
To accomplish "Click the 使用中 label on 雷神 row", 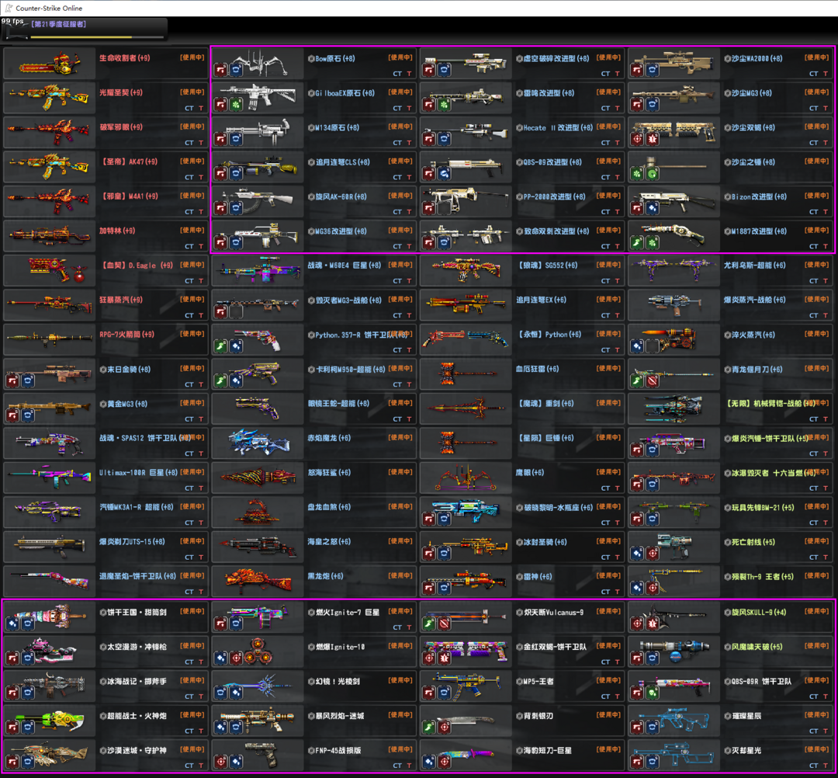I will (608, 575).
